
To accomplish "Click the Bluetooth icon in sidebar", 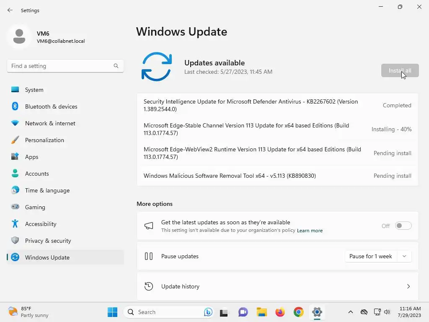I will click(x=15, y=106).
